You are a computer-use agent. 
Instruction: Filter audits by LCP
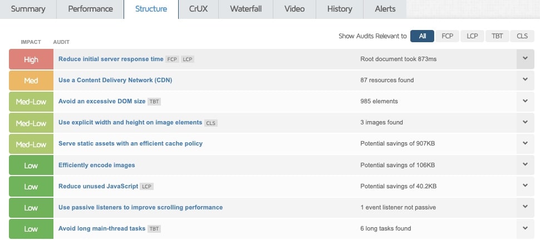pos(472,36)
